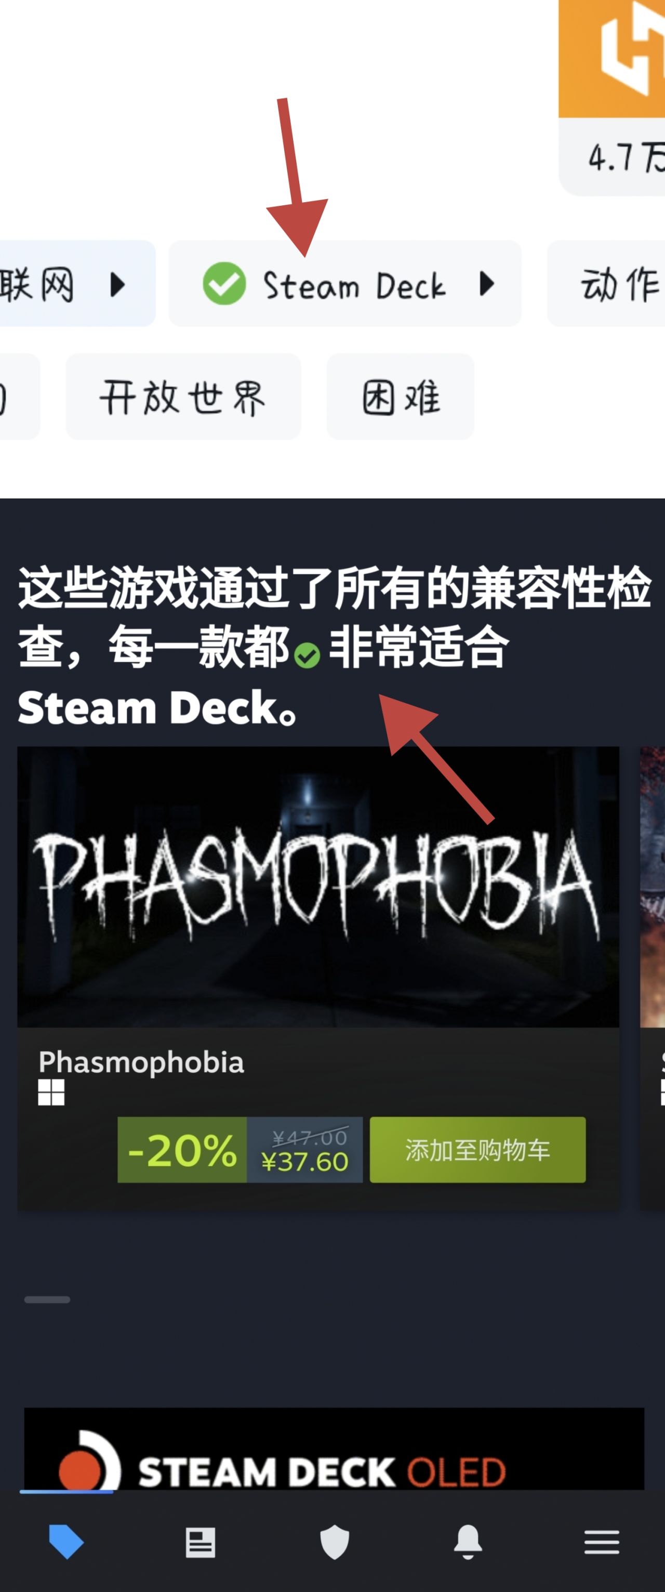The height and width of the screenshot is (1592, 665).
Task: Click the Windows platform icon under Phasmophobia
Action: (51, 1092)
